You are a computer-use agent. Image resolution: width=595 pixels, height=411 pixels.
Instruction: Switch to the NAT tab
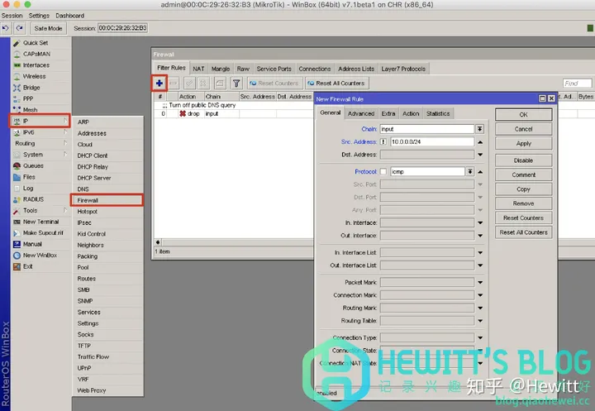[198, 69]
